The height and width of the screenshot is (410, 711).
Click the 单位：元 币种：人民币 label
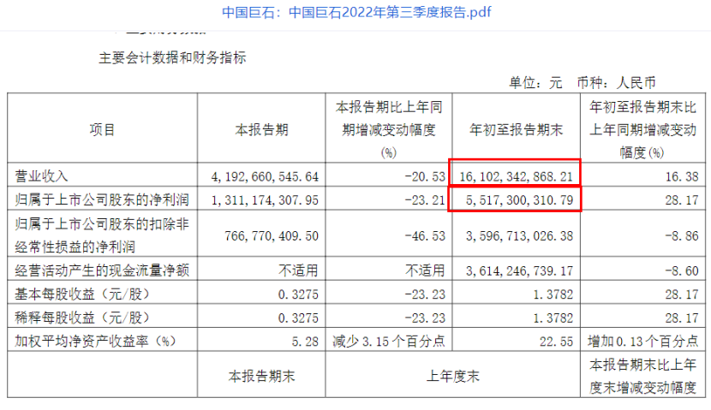[x=583, y=82]
